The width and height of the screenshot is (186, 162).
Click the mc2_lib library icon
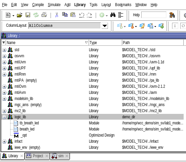10,111
